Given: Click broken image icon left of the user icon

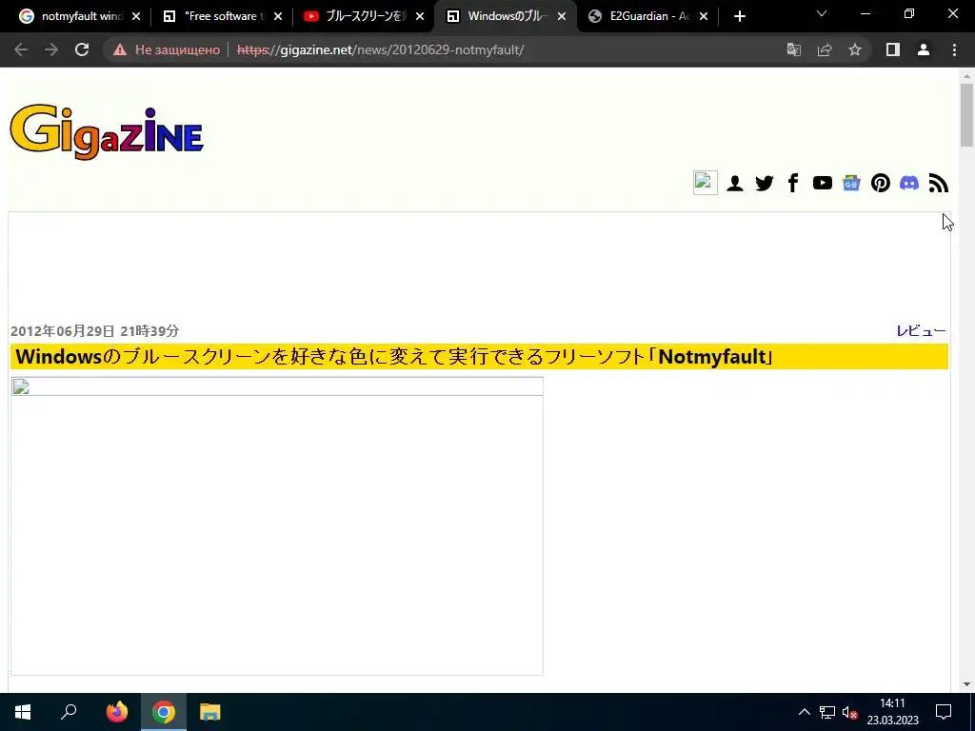Looking at the screenshot, I should (706, 183).
